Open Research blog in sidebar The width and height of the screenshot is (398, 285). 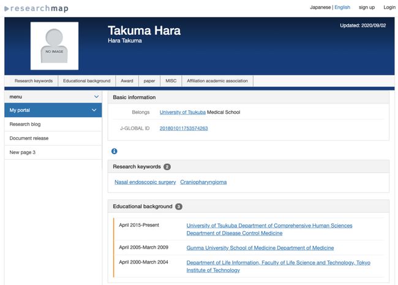click(x=25, y=124)
